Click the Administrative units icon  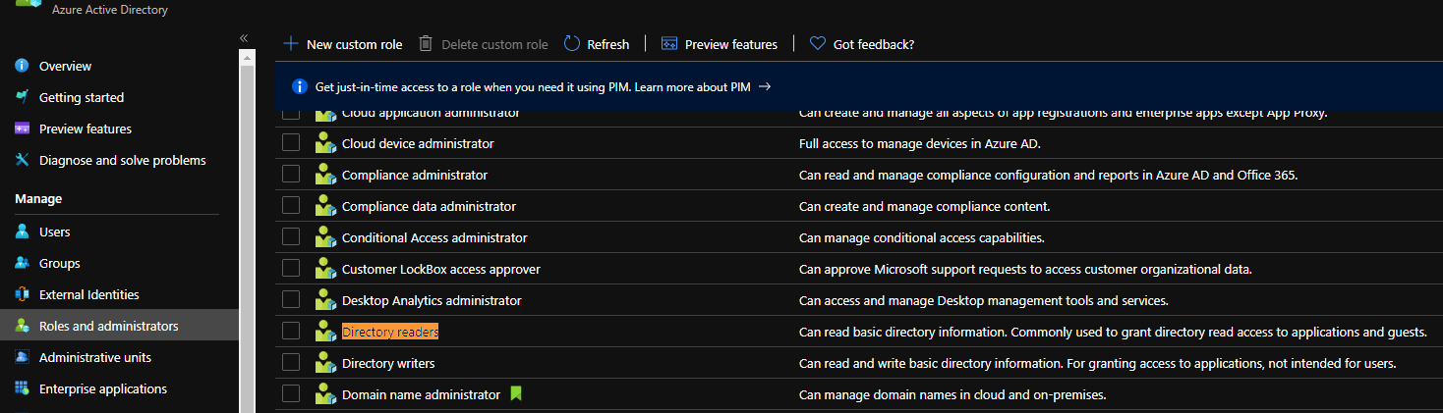pos(22,357)
